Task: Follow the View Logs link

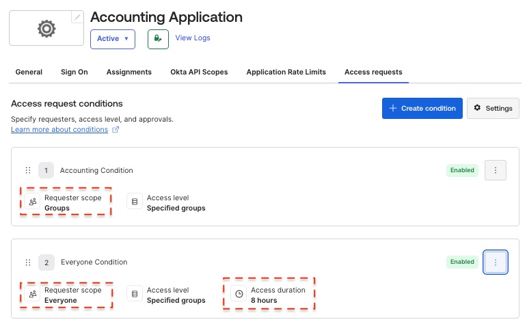Action: [x=193, y=38]
